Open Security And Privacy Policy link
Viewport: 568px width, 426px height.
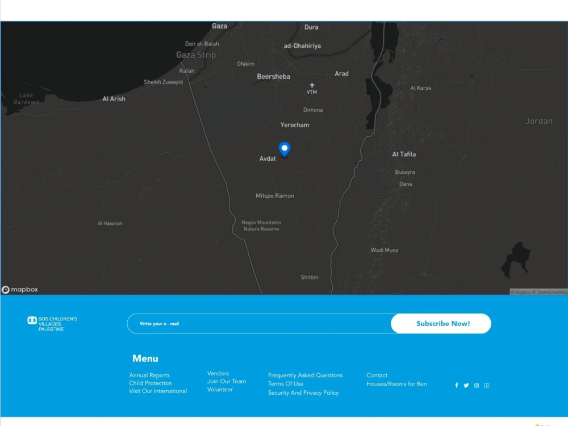coord(303,392)
